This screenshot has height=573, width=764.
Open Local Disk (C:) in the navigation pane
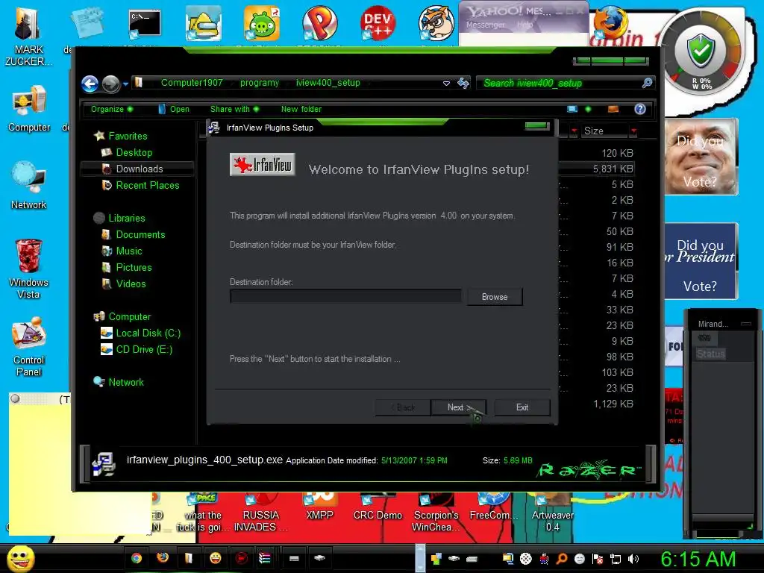pyautogui.click(x=148, y=333)
